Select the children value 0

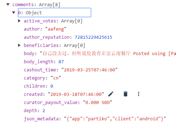tap(51, 86)
